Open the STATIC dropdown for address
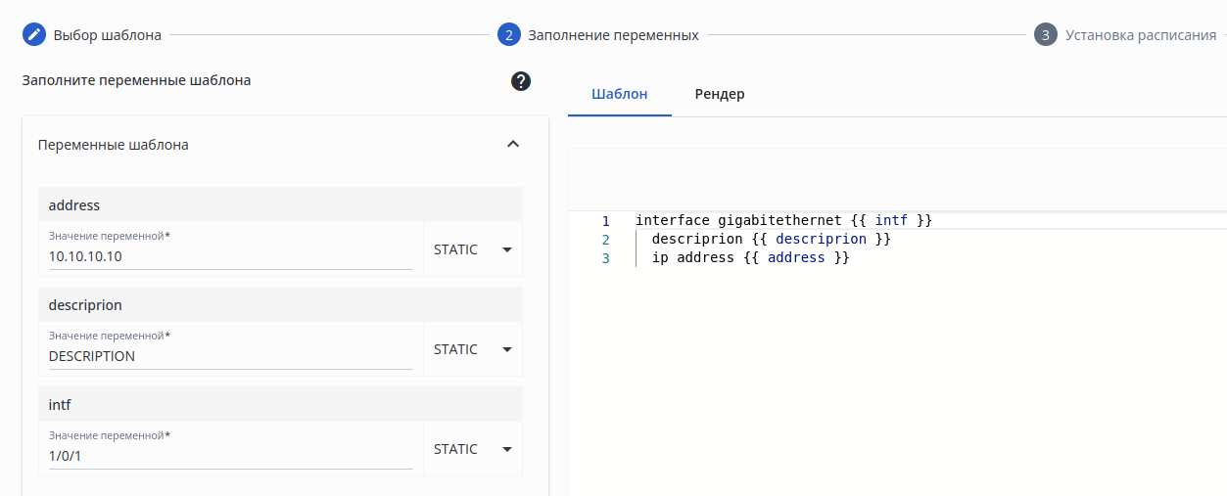Screen dimensions: 1227x496 coord(473,249)
